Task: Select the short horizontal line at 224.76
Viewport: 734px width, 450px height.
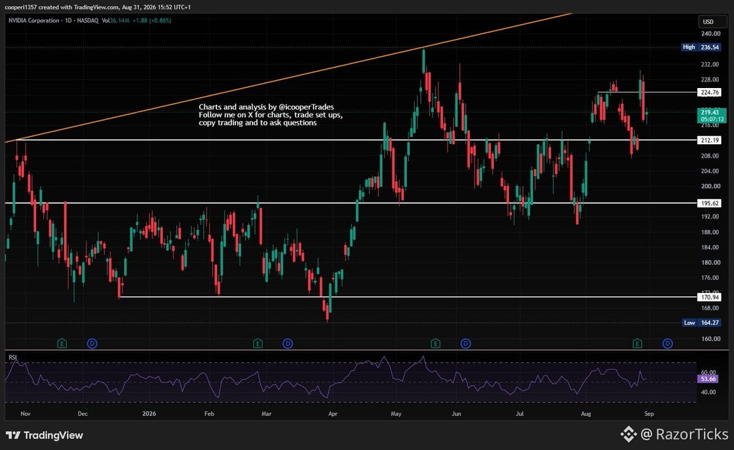Action: coord(647,92)
